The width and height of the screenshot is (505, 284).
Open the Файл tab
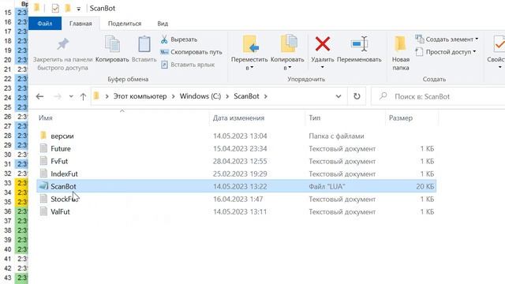(45, 24)
